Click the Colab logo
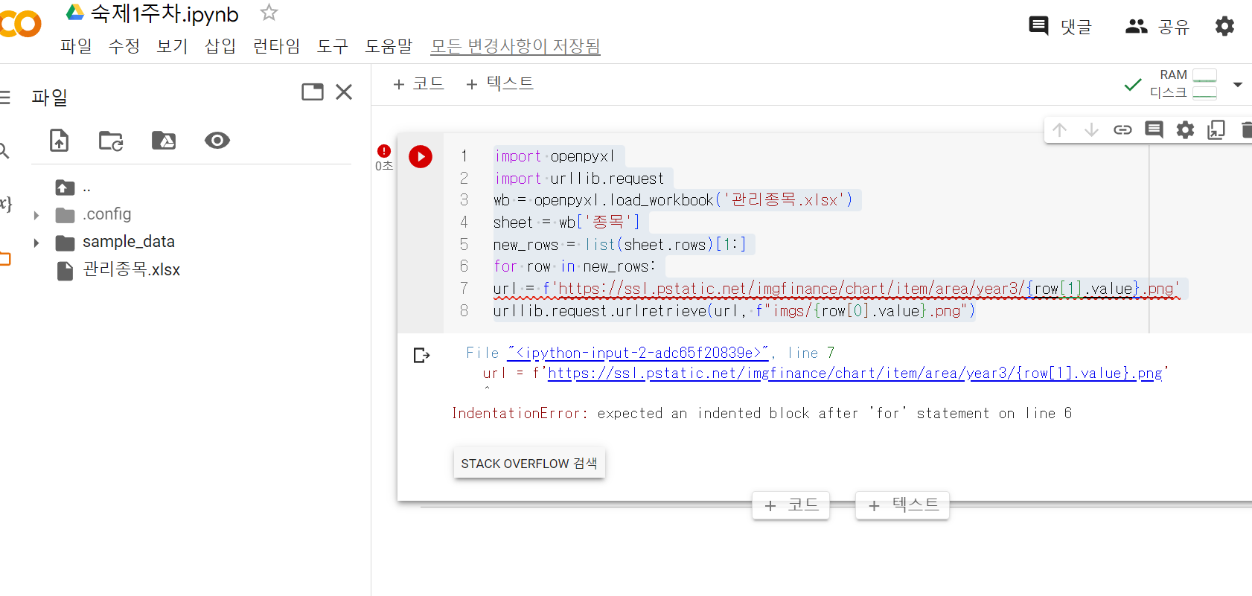The width and height of the screenshot is (1252, 596). coord(20,25)
